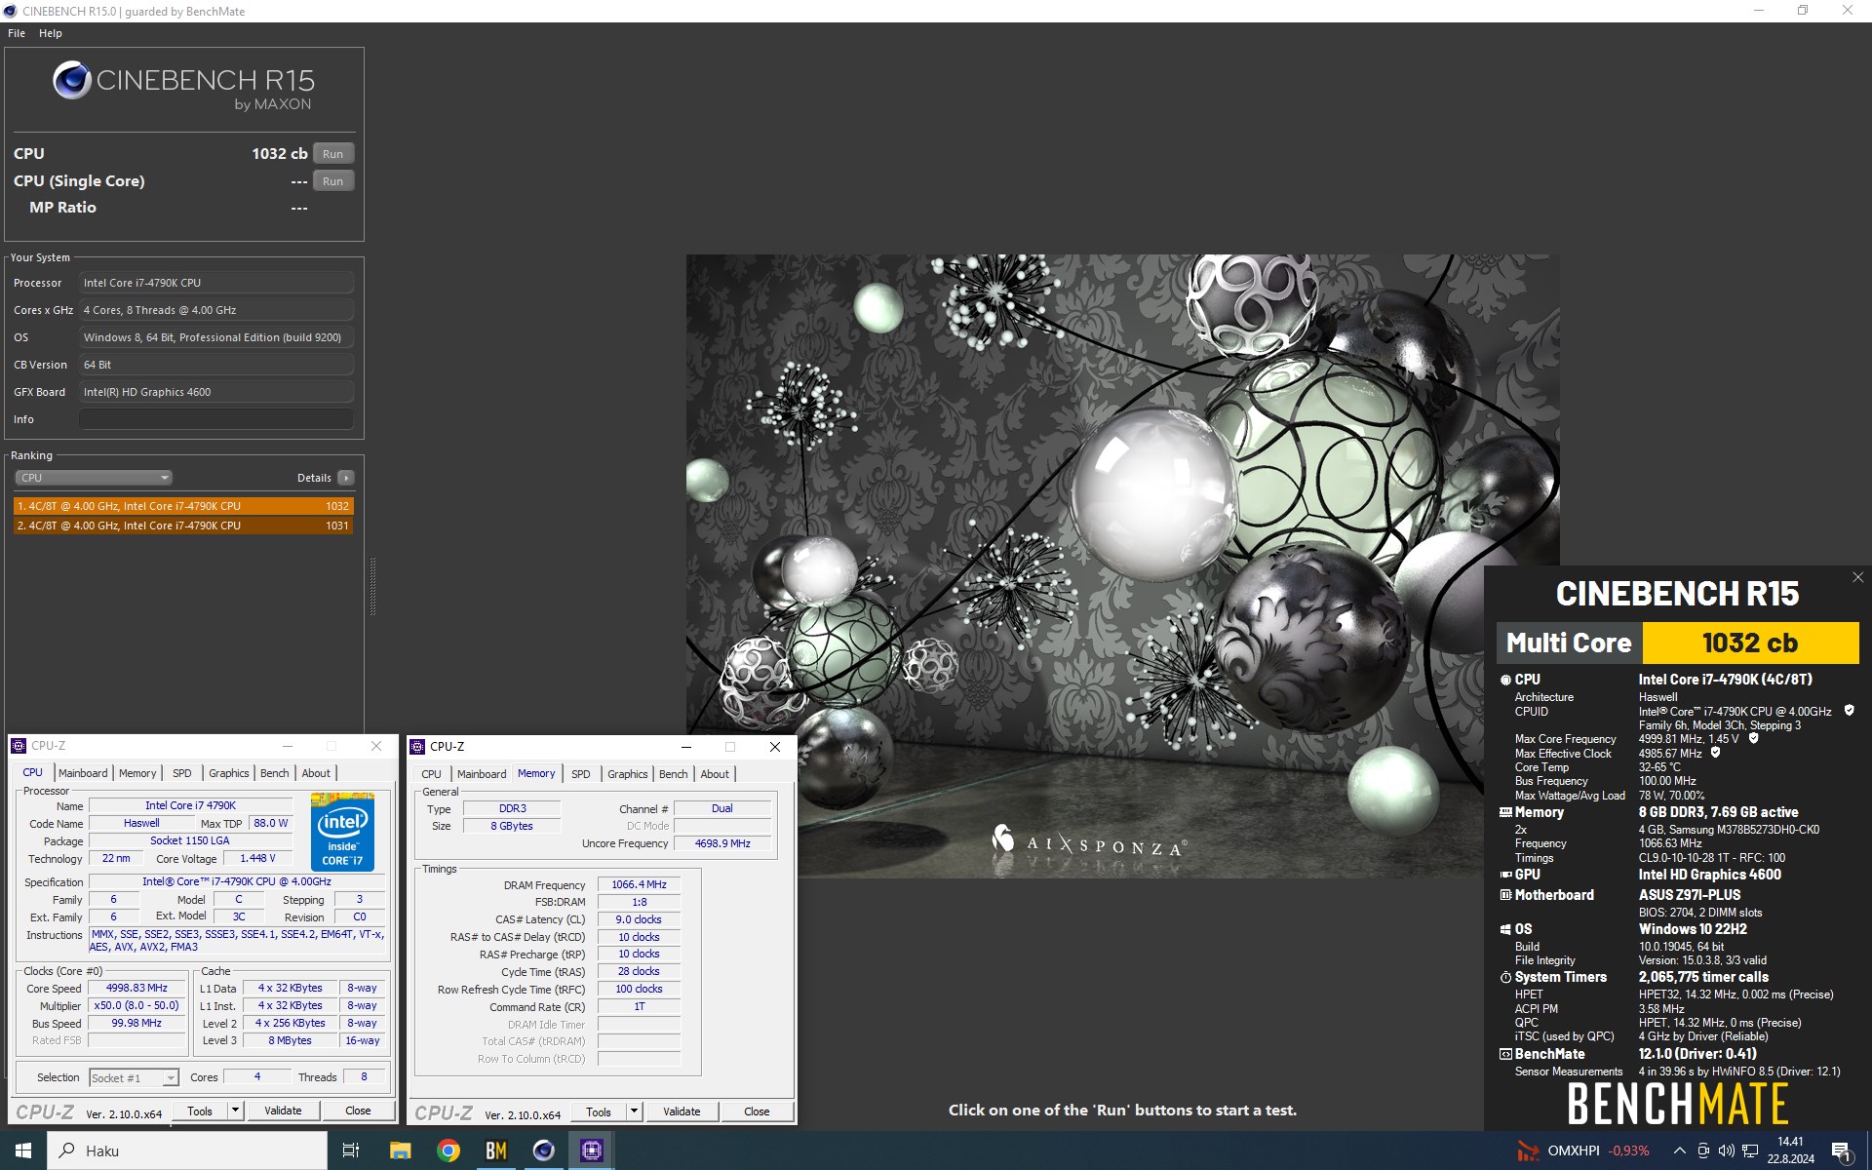Viewport: 1872px width, 1170px height.
Task: Click the OS Windows icon in BenchMate panel
Action: click(1505, 929)
